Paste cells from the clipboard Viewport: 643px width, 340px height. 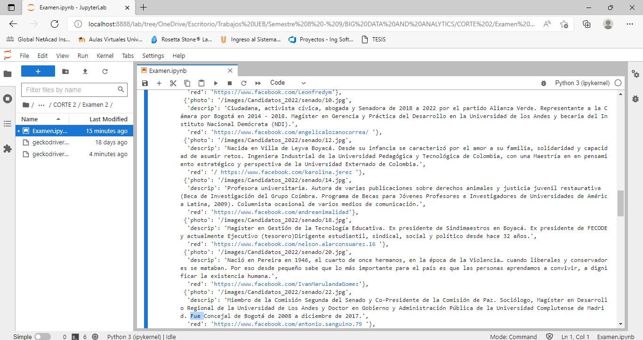coord(201,83)
